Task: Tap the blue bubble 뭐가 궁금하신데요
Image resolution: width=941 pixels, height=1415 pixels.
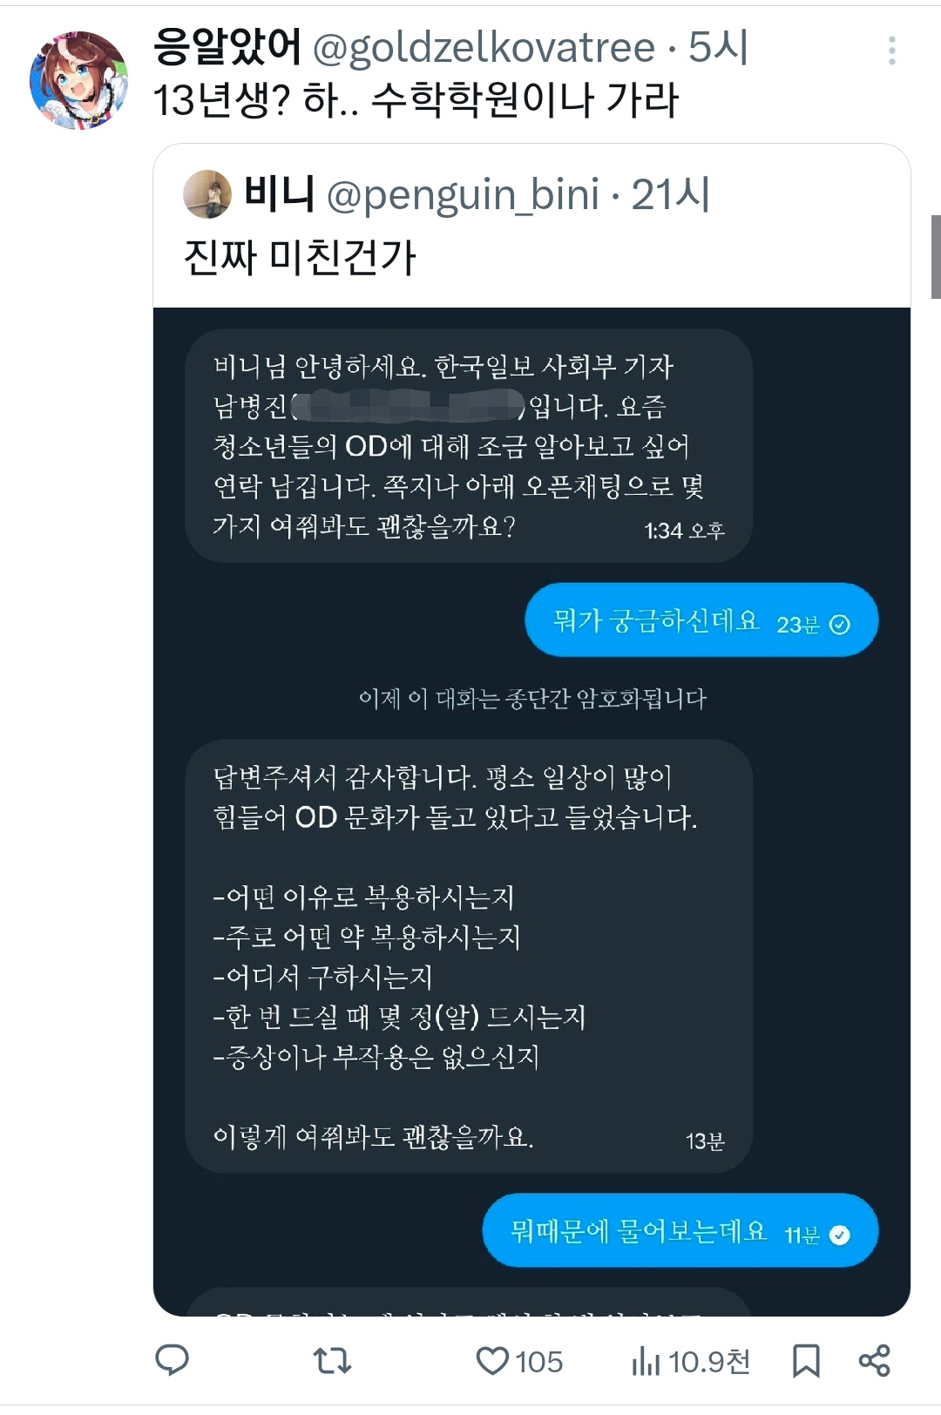Action: [x=701, y=620]
